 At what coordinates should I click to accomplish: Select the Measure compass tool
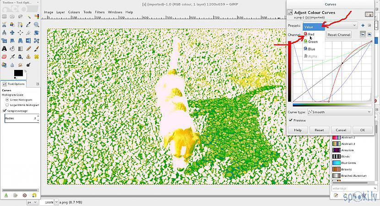[x=4, y=32]
